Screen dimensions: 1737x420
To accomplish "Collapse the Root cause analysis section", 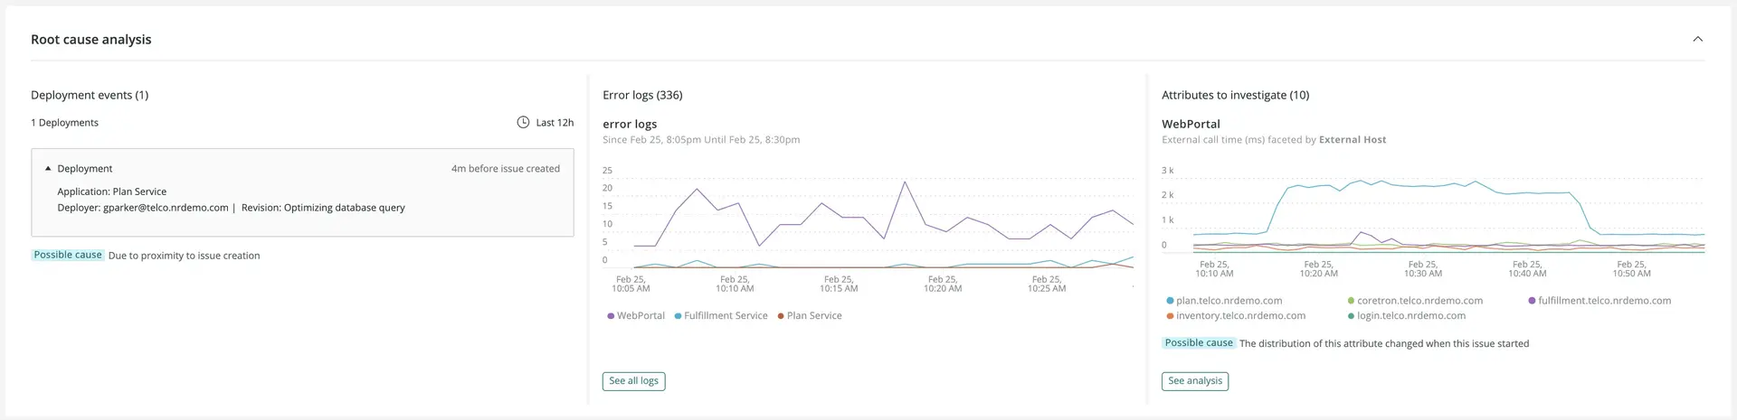I will (1697, 39).
